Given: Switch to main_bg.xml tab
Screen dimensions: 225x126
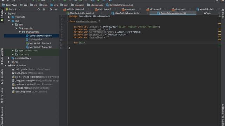Looking at the screenshot, I should pos(104,9).
